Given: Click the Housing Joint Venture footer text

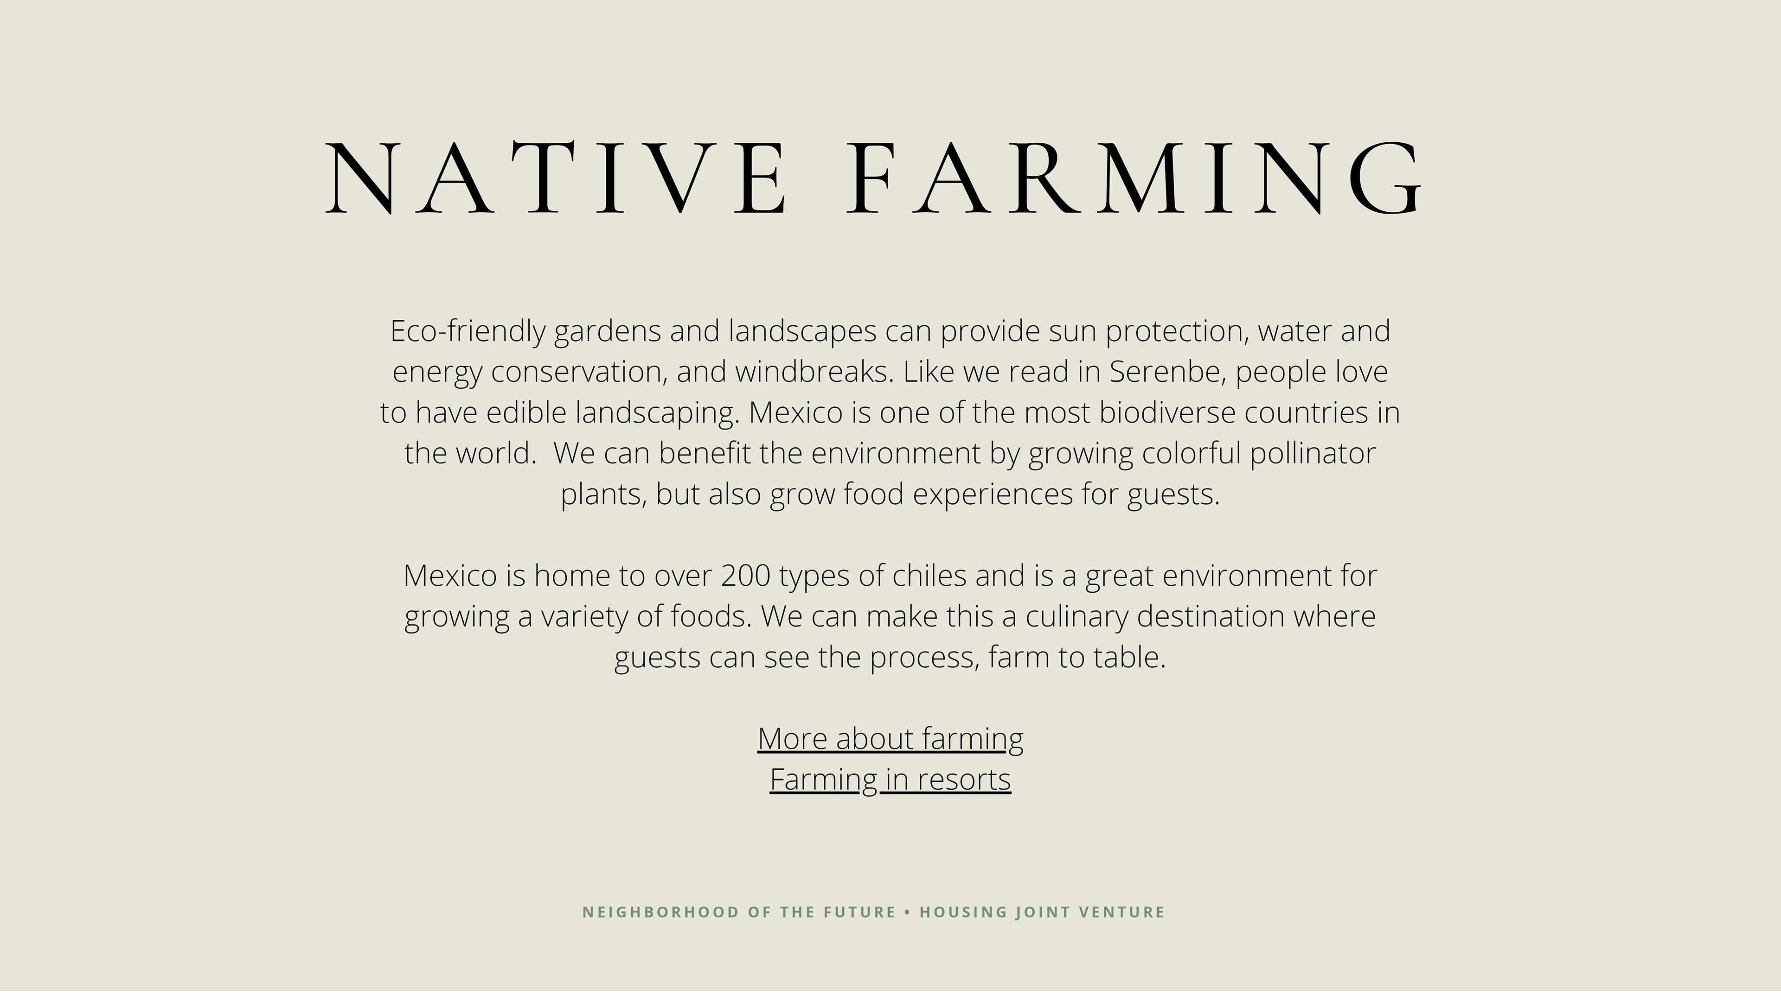Looking at the screenshot, I should 1042,912.
